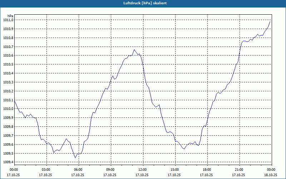
Task: Click the "18:00" x-axis time label
Action: 207,170
